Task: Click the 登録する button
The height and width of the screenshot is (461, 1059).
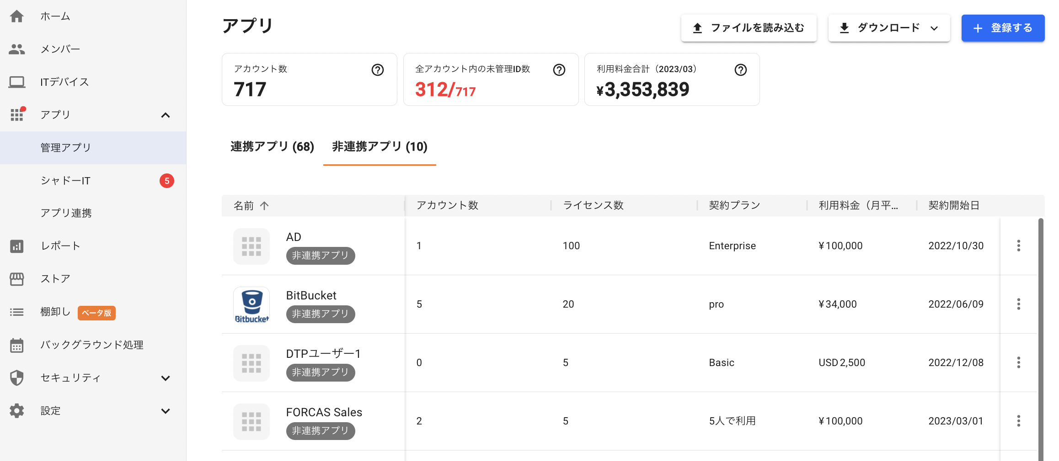Action: pos(1002,28)
